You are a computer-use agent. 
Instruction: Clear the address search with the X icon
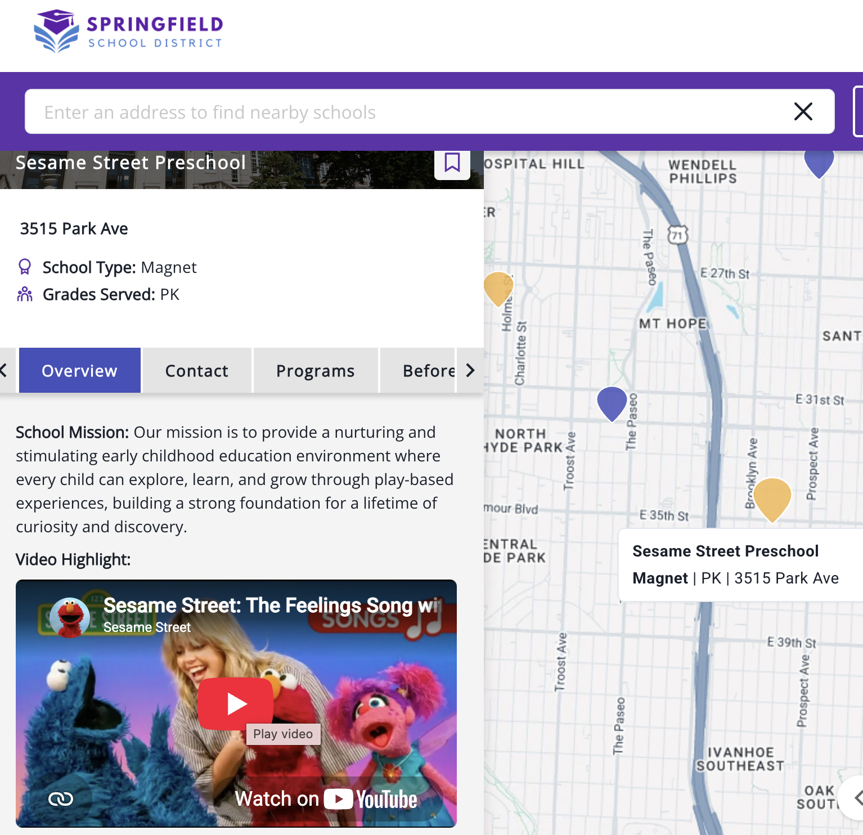point(803,111)
